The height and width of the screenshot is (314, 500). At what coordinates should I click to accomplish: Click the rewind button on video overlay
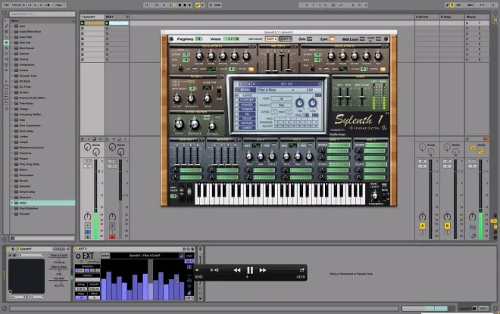point(237,270)
